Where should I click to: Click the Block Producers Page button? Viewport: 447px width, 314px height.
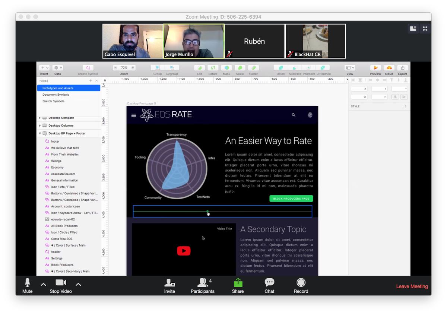[291, 199]
